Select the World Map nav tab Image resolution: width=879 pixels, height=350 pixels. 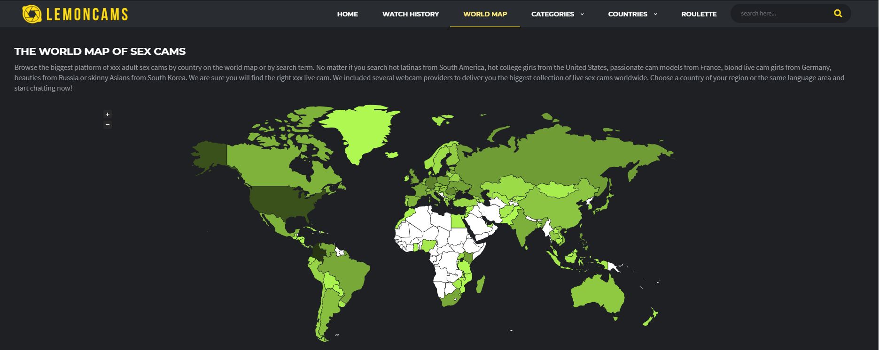coord(485,14)
